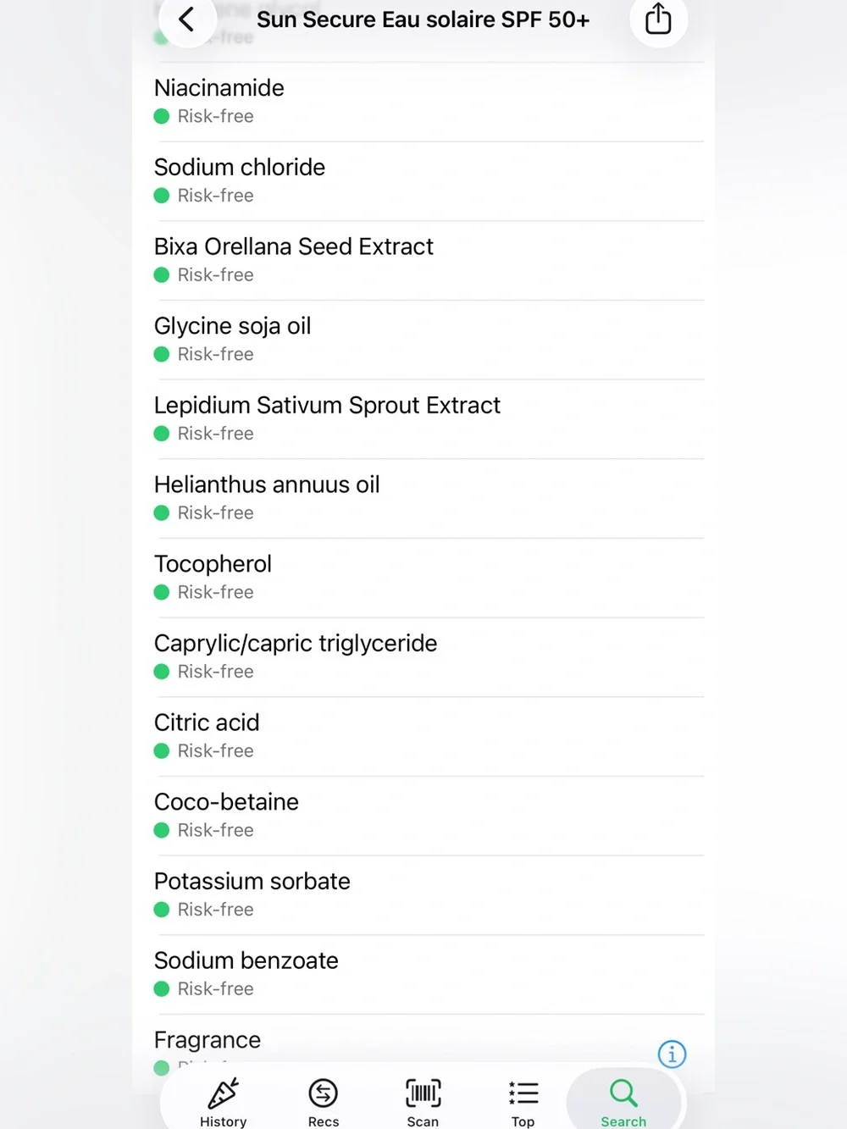
Task: Open the share icon at top right
Action: click(x=658, y=19)
